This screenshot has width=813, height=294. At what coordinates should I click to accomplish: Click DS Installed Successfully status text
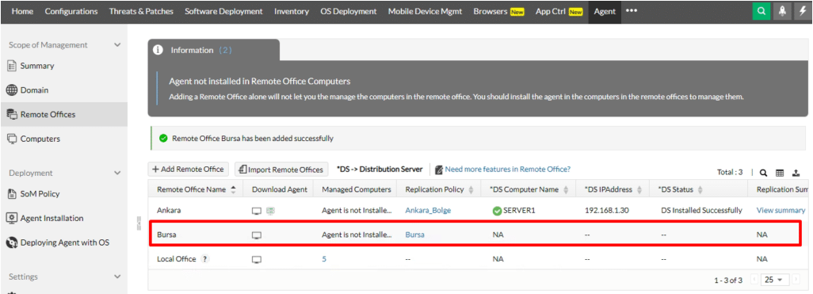[701, 211]
